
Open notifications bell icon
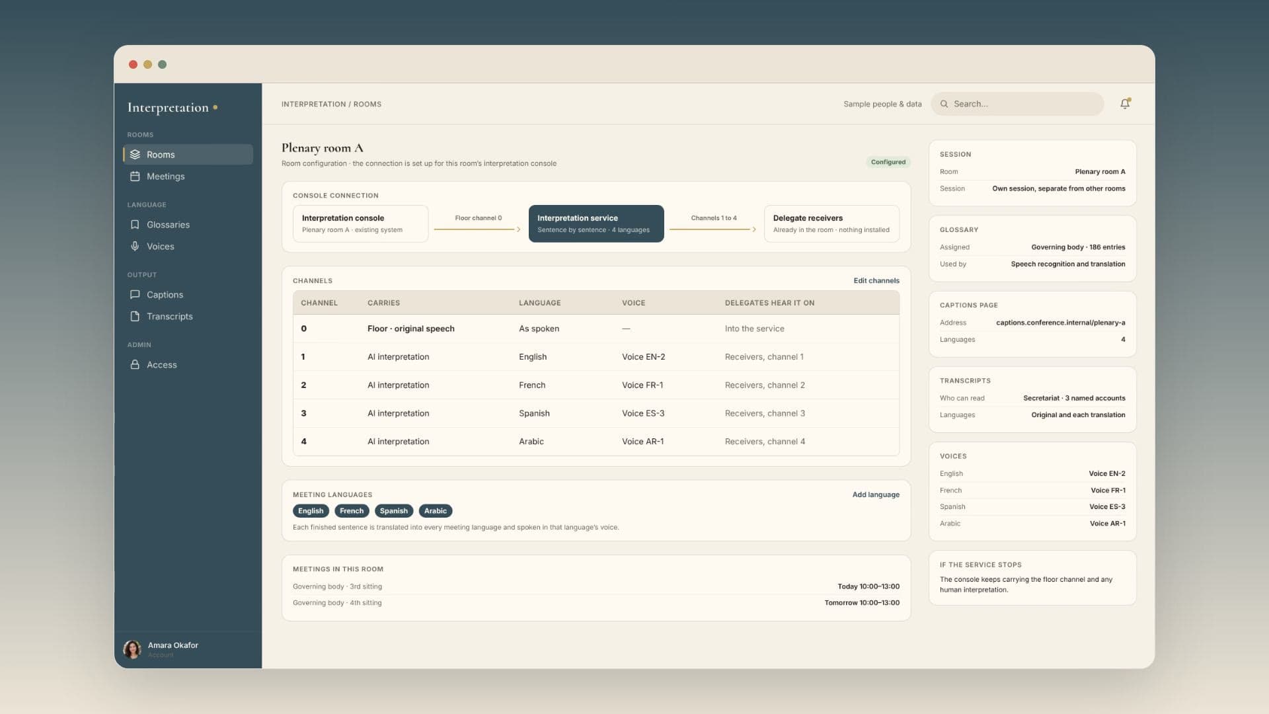point(1125,104)
